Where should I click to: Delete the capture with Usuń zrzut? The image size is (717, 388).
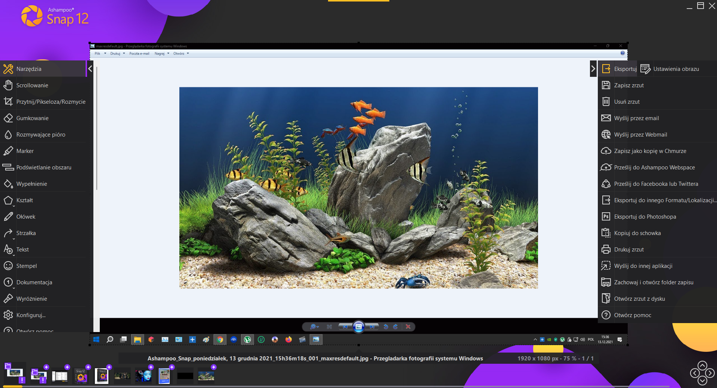(658, 102)
